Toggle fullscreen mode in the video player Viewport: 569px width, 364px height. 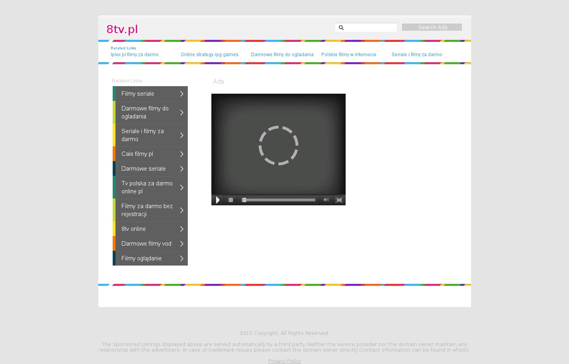[339, 200]
